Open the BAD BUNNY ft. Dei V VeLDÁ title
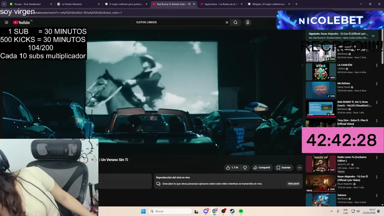 click(354, 104)
